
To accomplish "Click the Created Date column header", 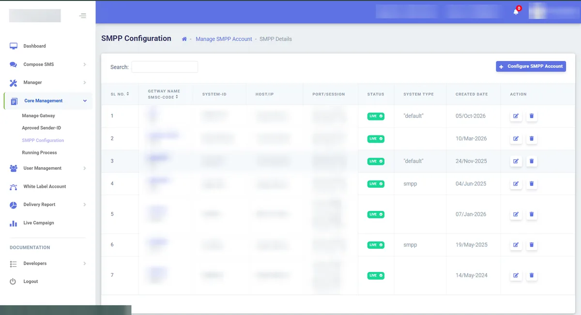I will tap(472, 94).
